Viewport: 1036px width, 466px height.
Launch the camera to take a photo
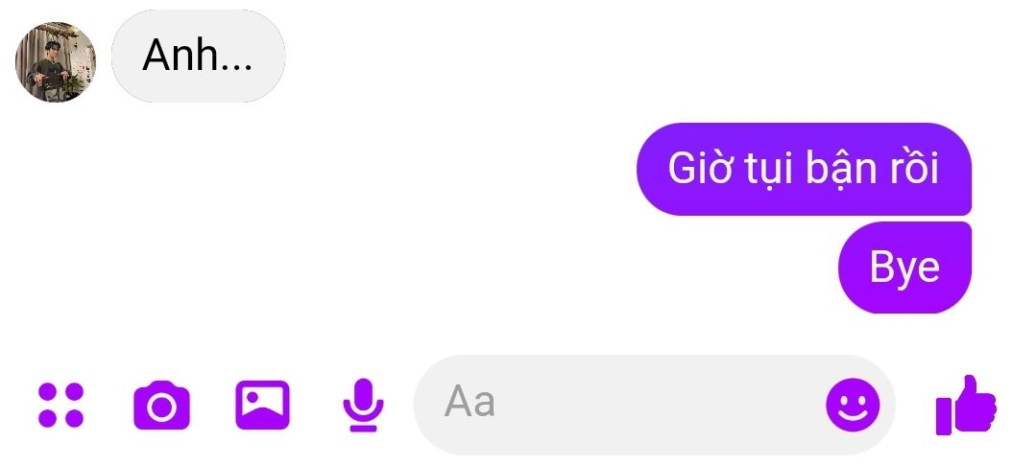coord(162,406)
